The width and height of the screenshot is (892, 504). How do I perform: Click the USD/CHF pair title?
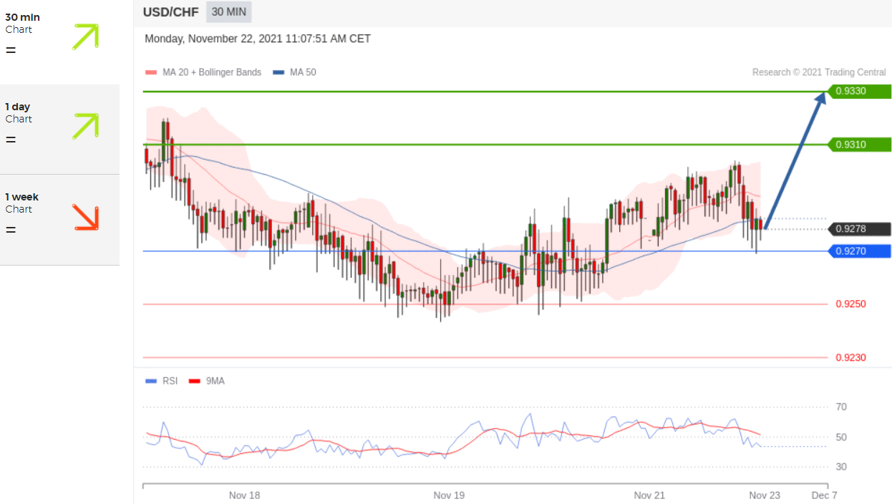171,11
